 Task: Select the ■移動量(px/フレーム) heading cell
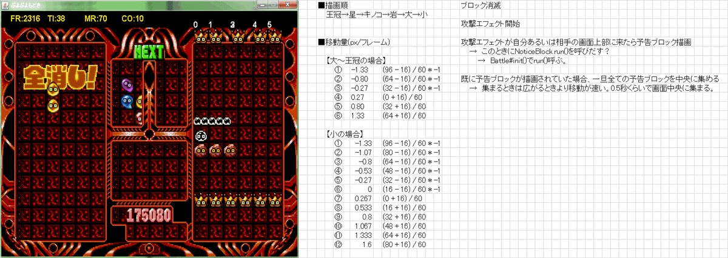click(x=354, y=42)
